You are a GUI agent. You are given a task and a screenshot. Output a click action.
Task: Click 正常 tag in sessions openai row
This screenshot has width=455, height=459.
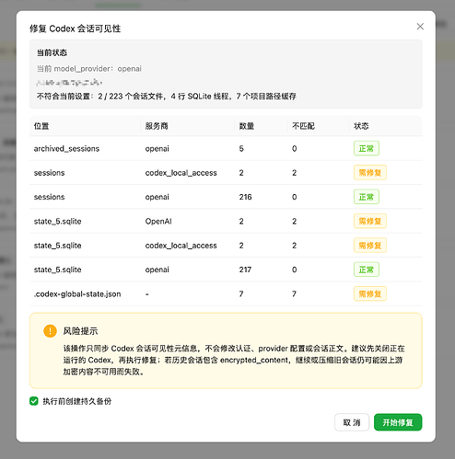pos(367,197)
